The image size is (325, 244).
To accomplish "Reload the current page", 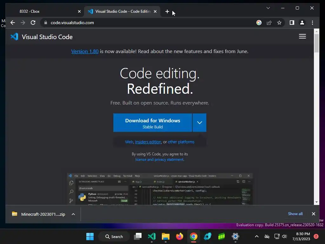I will coord(33,23).
